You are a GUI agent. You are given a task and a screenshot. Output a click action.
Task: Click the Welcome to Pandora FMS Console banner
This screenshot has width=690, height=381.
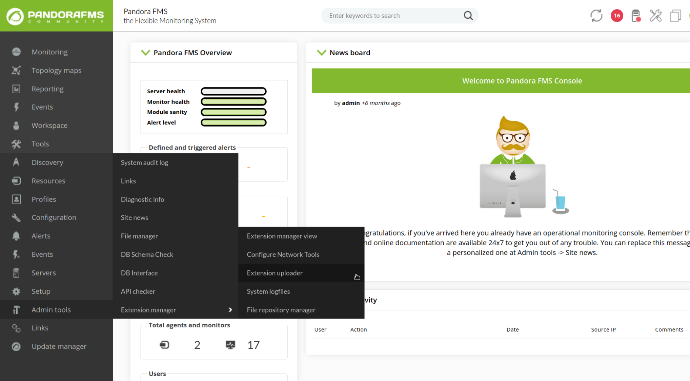point(501,81)
